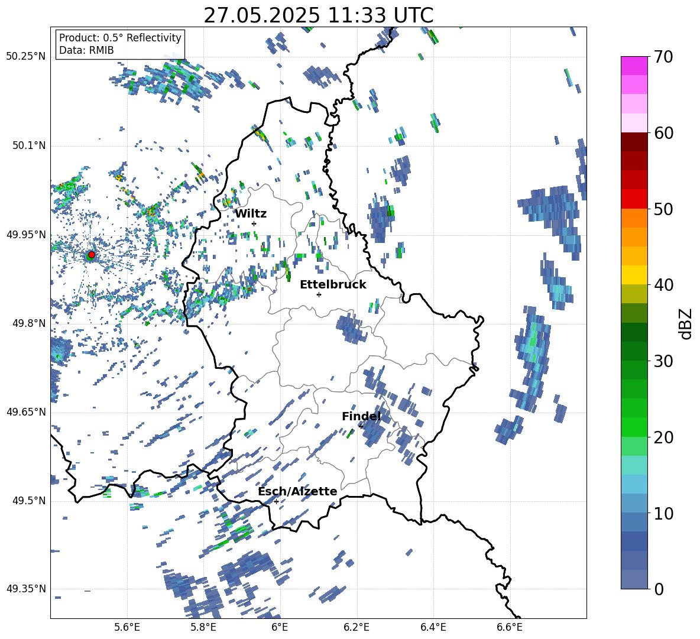Click the 60 tick label on colorbar
This screenshot has height=639, width=700.
tap(663, 133)
